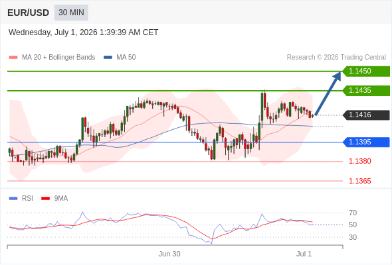Click the RSI 70 level label
Screen dimensions: 392x265
[353, 213]
